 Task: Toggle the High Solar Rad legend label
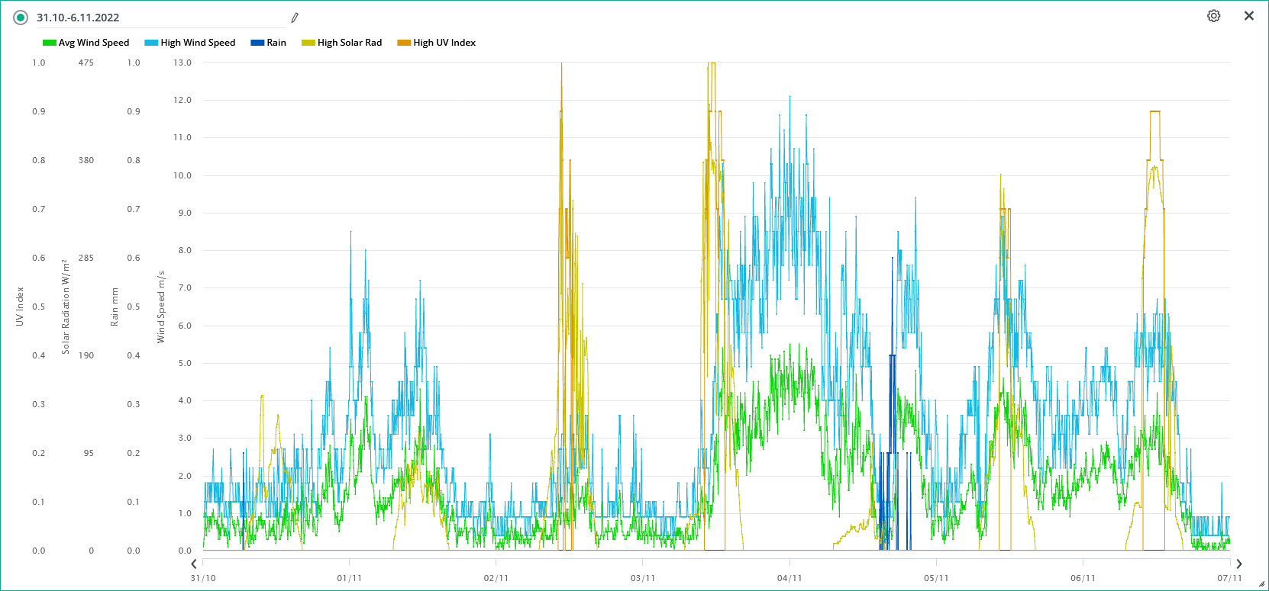pos(350,43)
